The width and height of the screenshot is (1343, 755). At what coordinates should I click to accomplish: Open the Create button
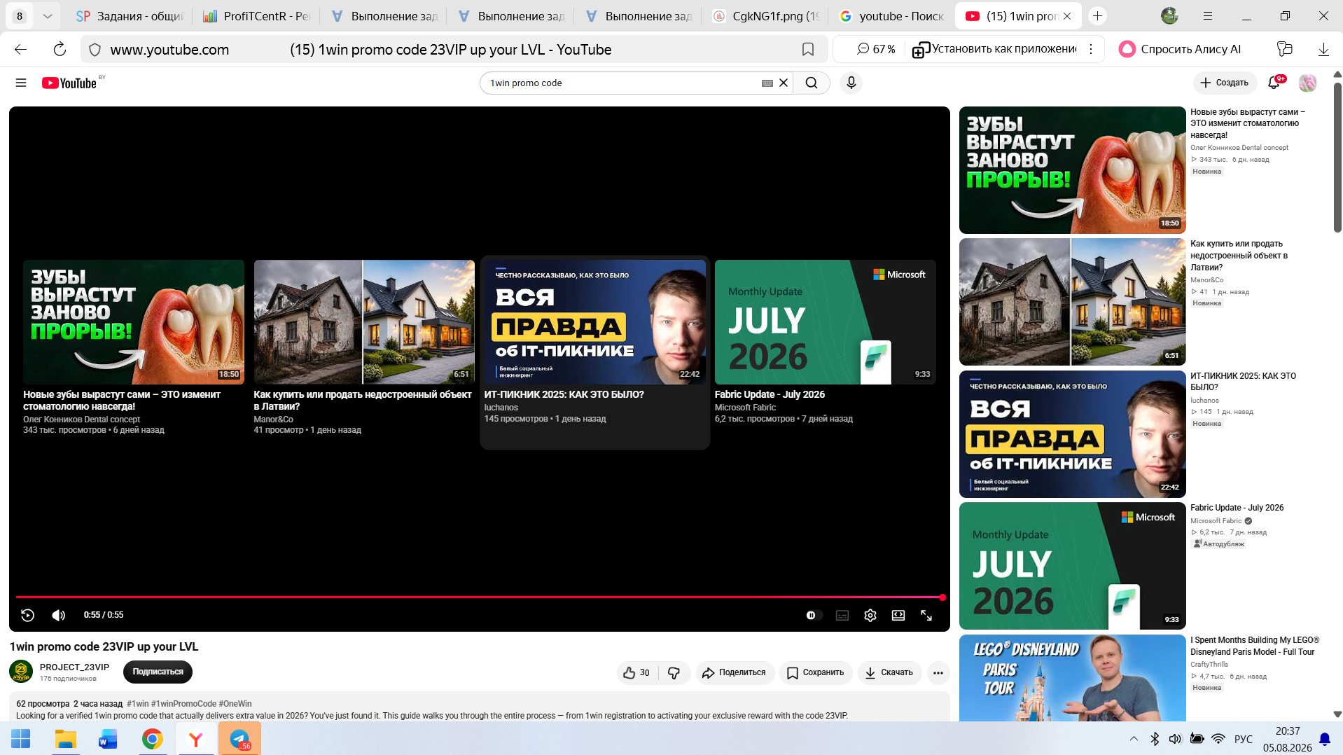pyautogui.click(x=1225, y=83)
